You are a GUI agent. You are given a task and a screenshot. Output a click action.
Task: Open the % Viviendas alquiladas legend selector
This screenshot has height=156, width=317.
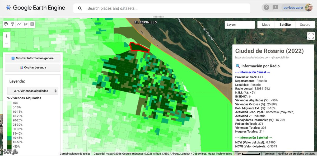click(33, 91)
